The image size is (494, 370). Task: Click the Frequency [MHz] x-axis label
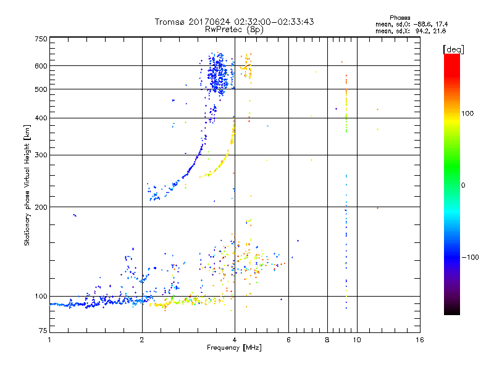234,348
